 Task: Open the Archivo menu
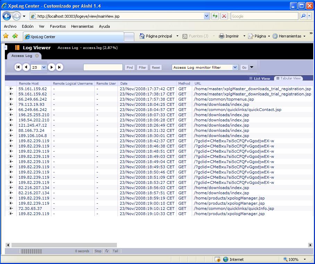(x=10, y=26)
